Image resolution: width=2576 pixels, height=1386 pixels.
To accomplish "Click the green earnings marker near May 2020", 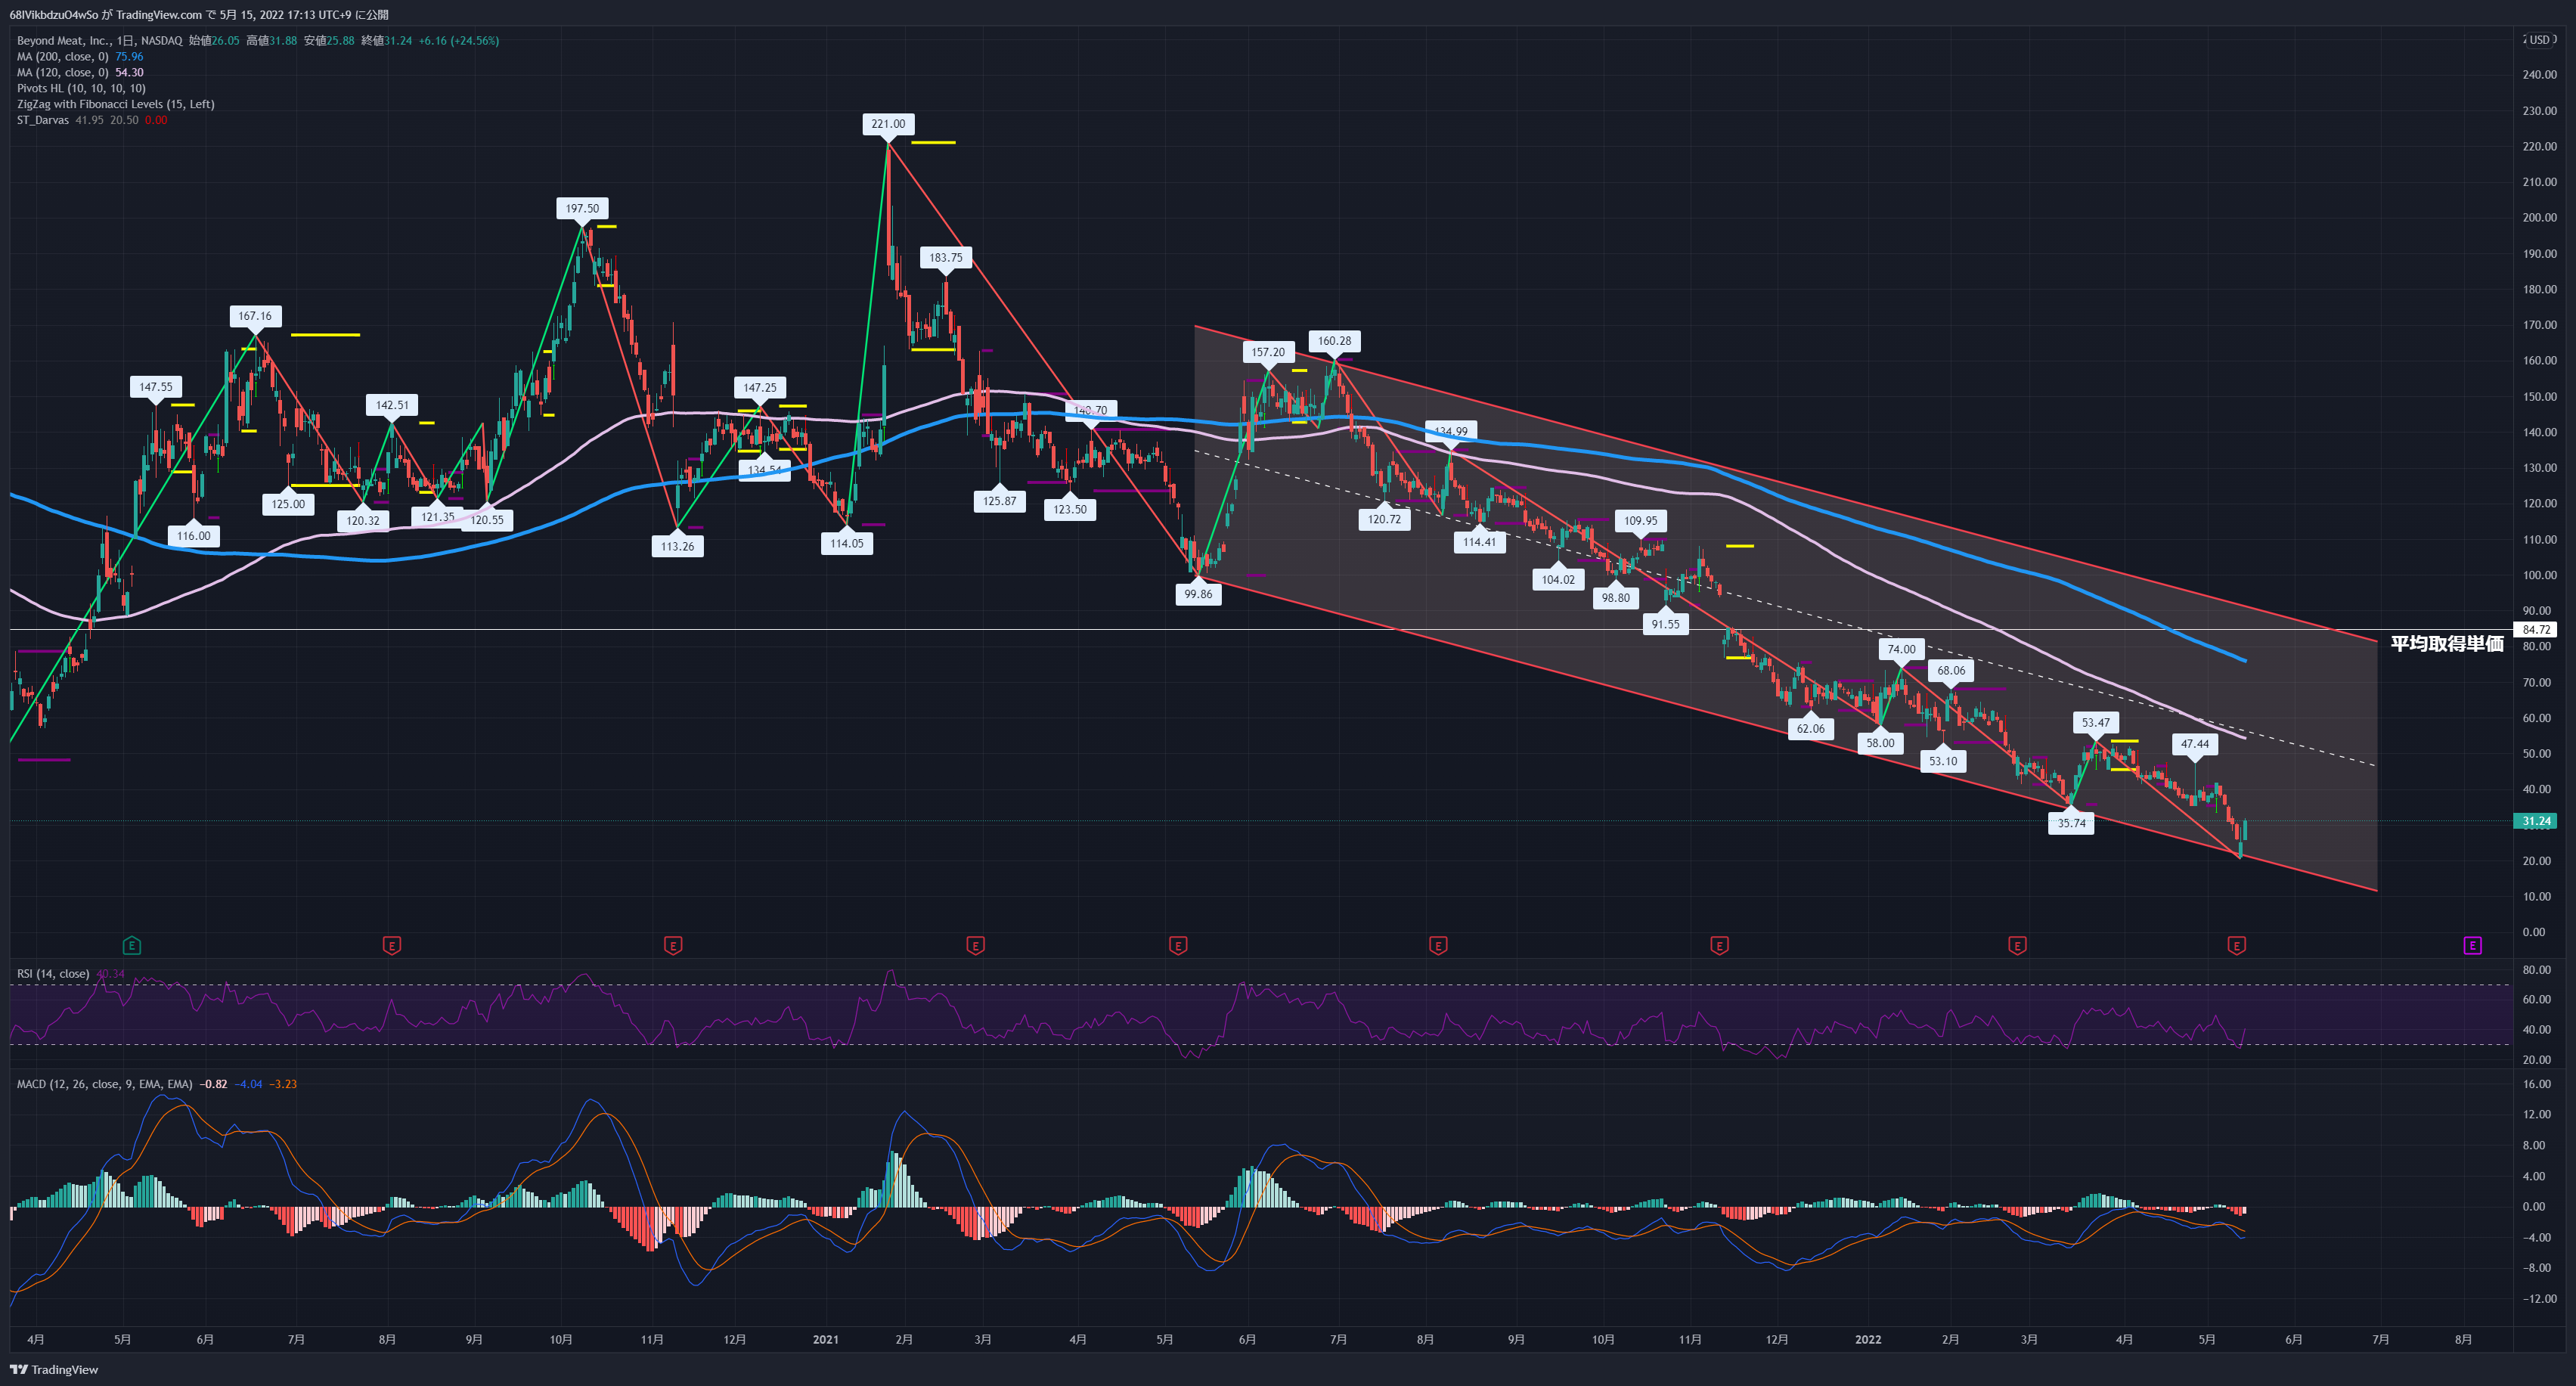I will pyautogui.click(x=131, y=945).
